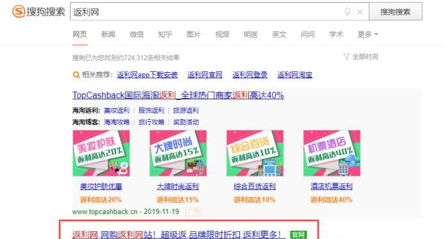444x239 pixels.
Task: Click the 机票酒店 40% banner image
Action: point(332,153)
